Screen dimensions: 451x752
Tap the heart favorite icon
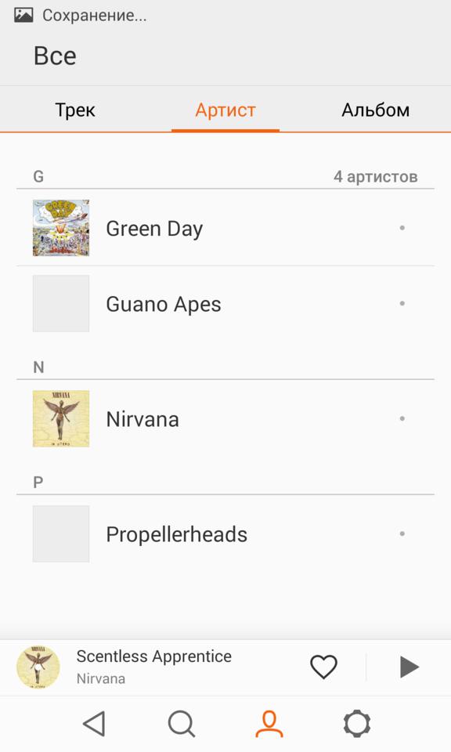[x=323, y=667]
